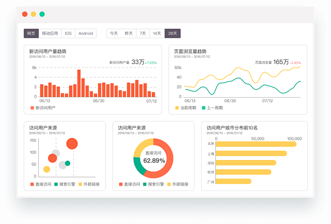Click the green 上一周期 line in chart

(x=238, y=78)
